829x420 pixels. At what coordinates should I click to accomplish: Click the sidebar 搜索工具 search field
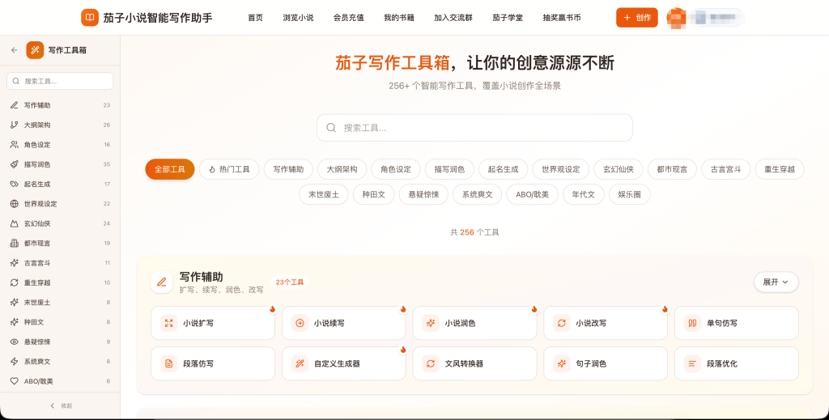point(60,81)
